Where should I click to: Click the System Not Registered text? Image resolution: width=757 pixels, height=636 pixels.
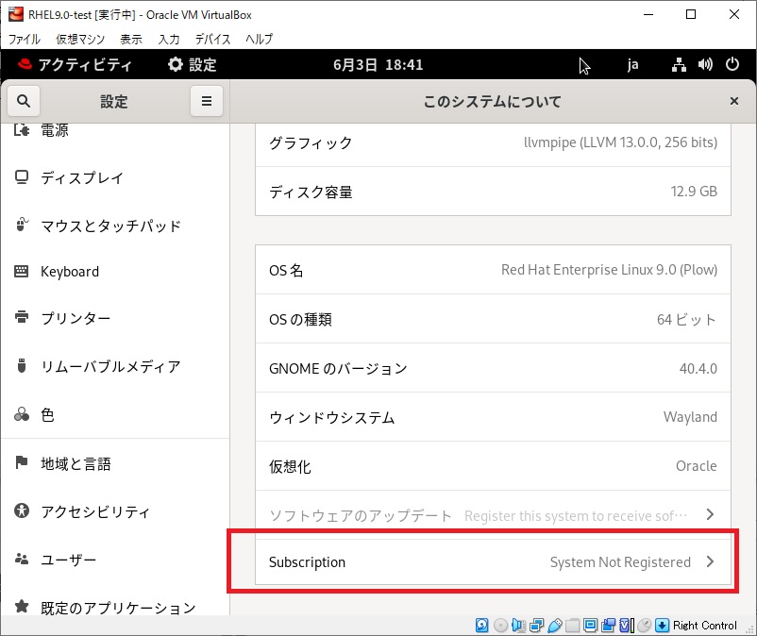click(620, 562)
